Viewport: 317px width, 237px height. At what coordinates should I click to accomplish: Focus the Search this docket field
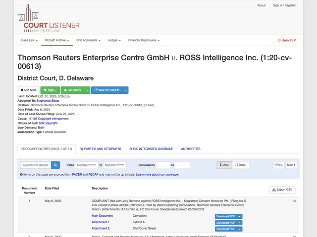(36, 165)
